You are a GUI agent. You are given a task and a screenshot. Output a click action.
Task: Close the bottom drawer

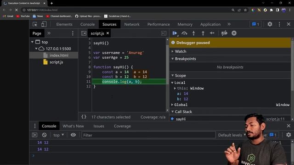tap(288, 126)
